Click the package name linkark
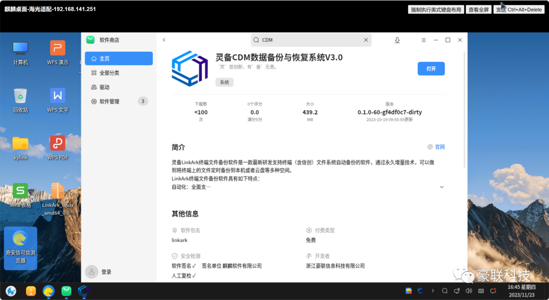The height and width of the screenshot is (300, 549). (179, 240)
